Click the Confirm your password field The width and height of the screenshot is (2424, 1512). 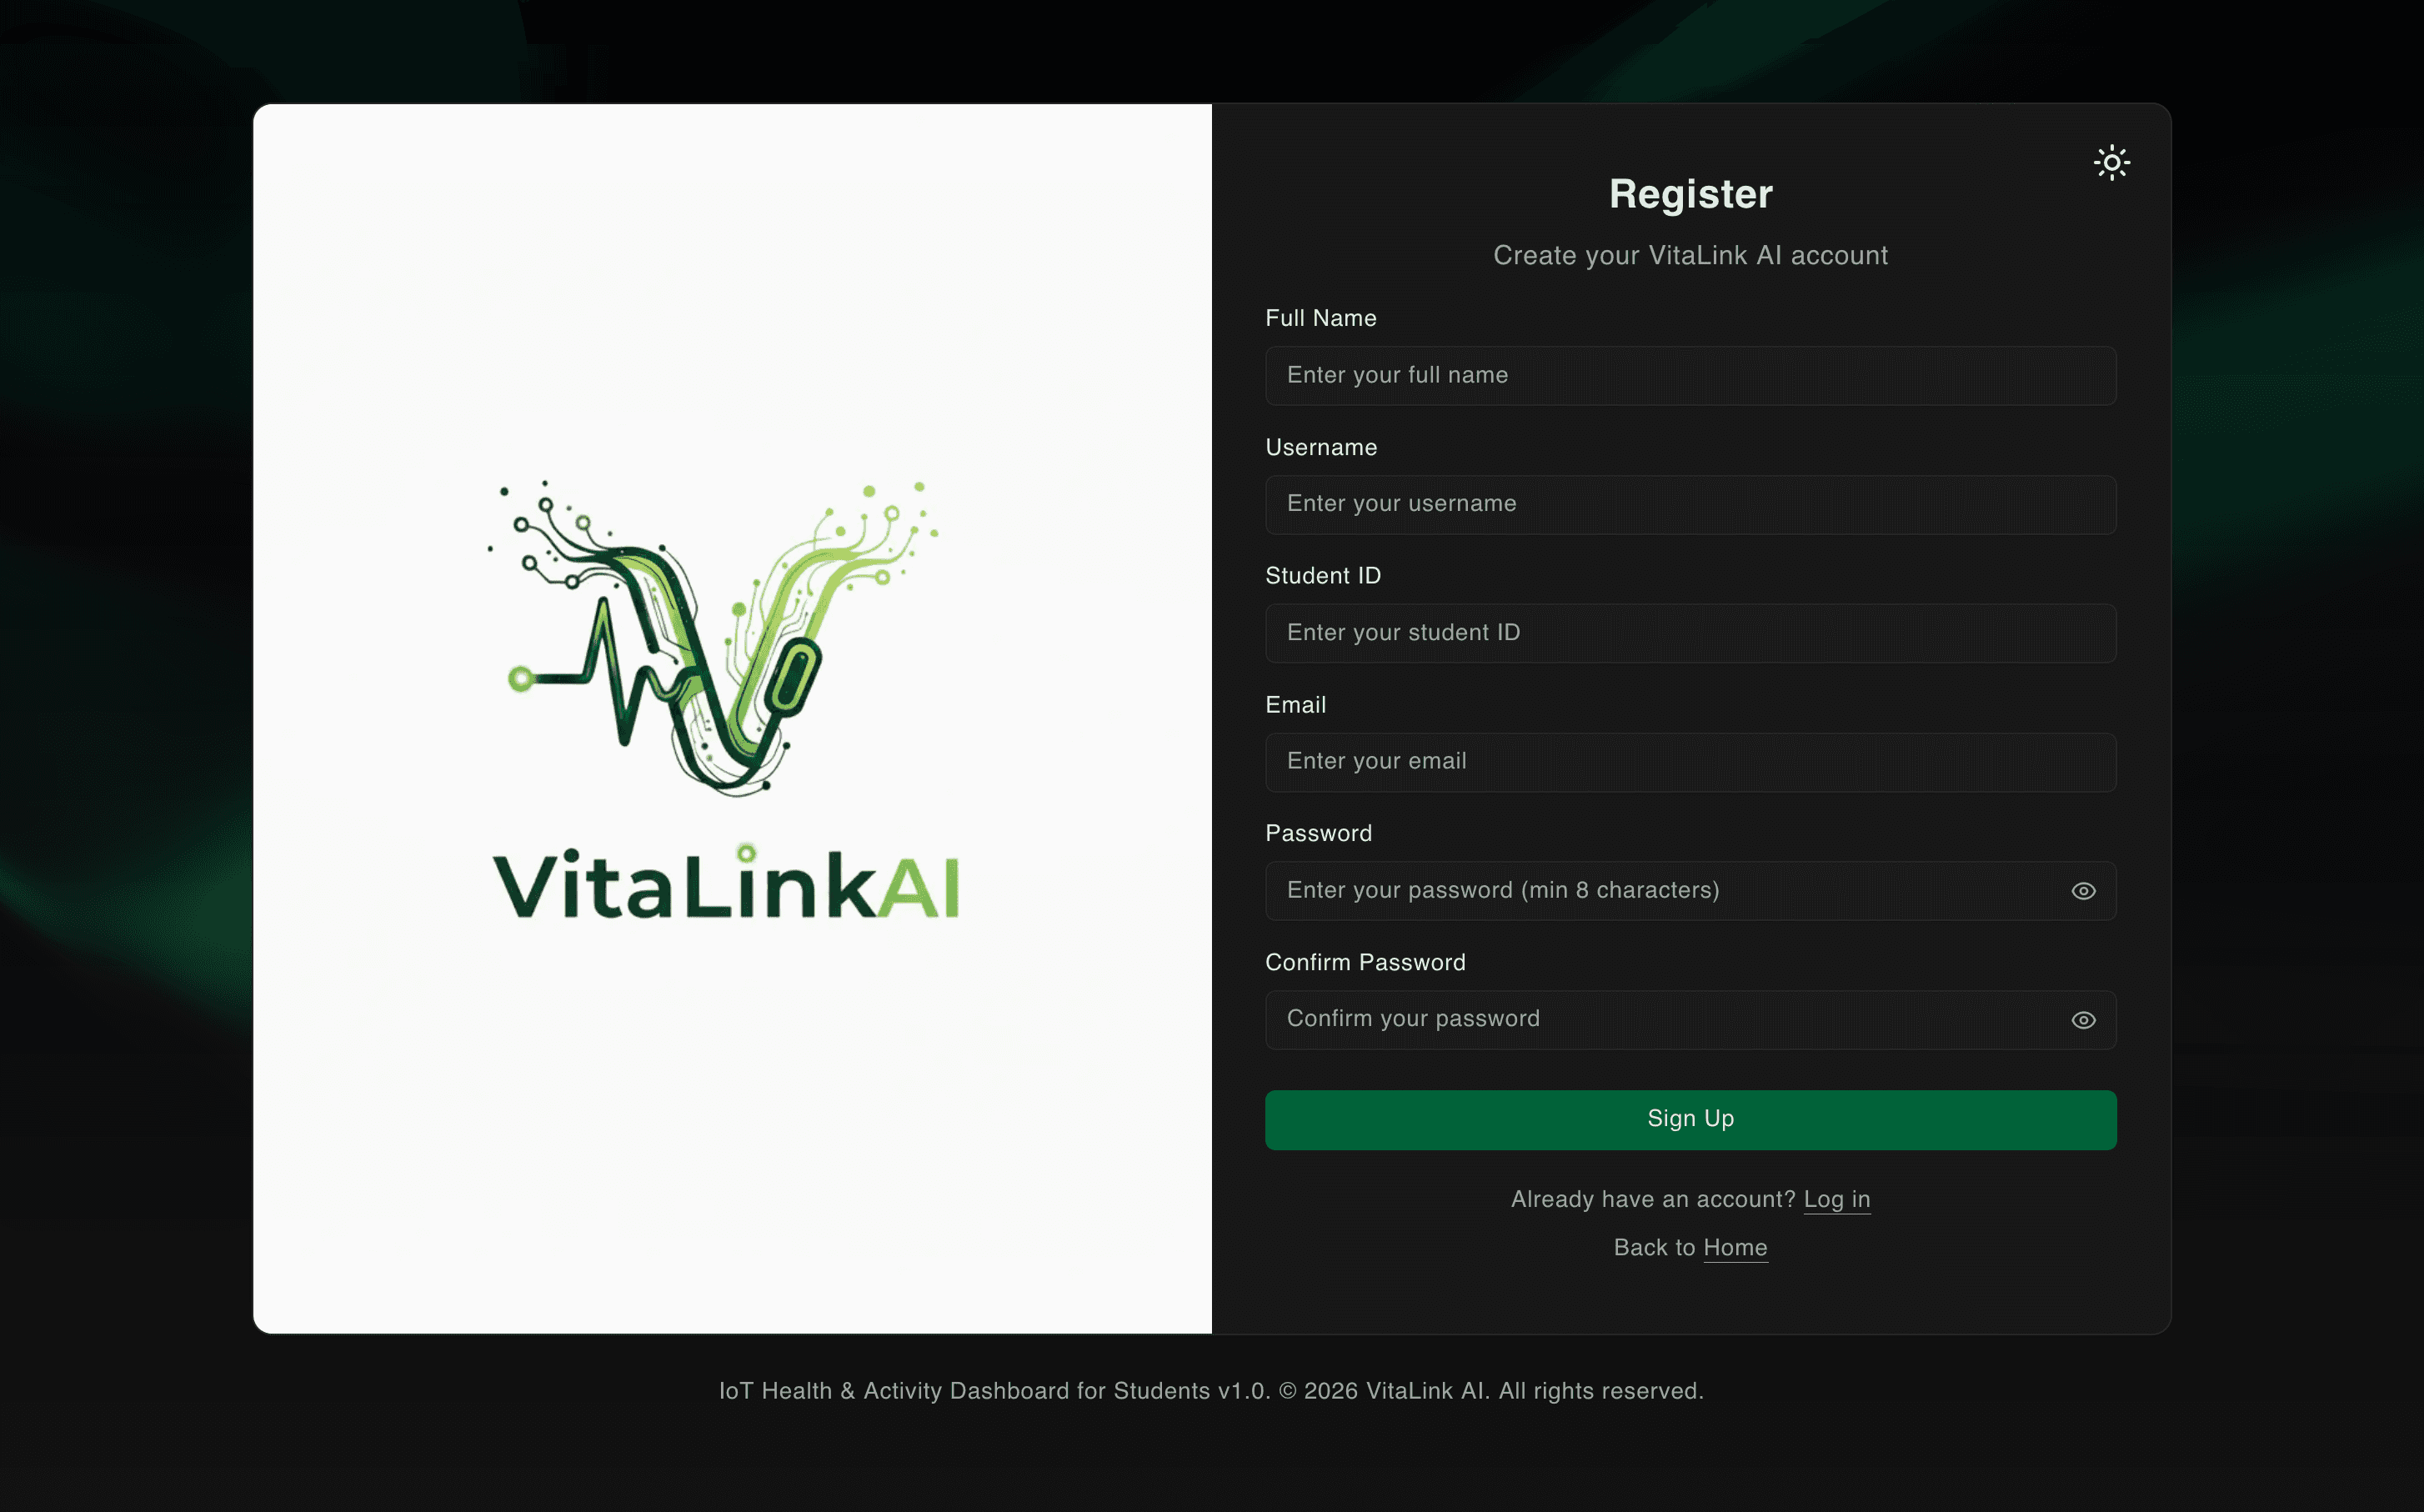[x=1690, y=1020]
